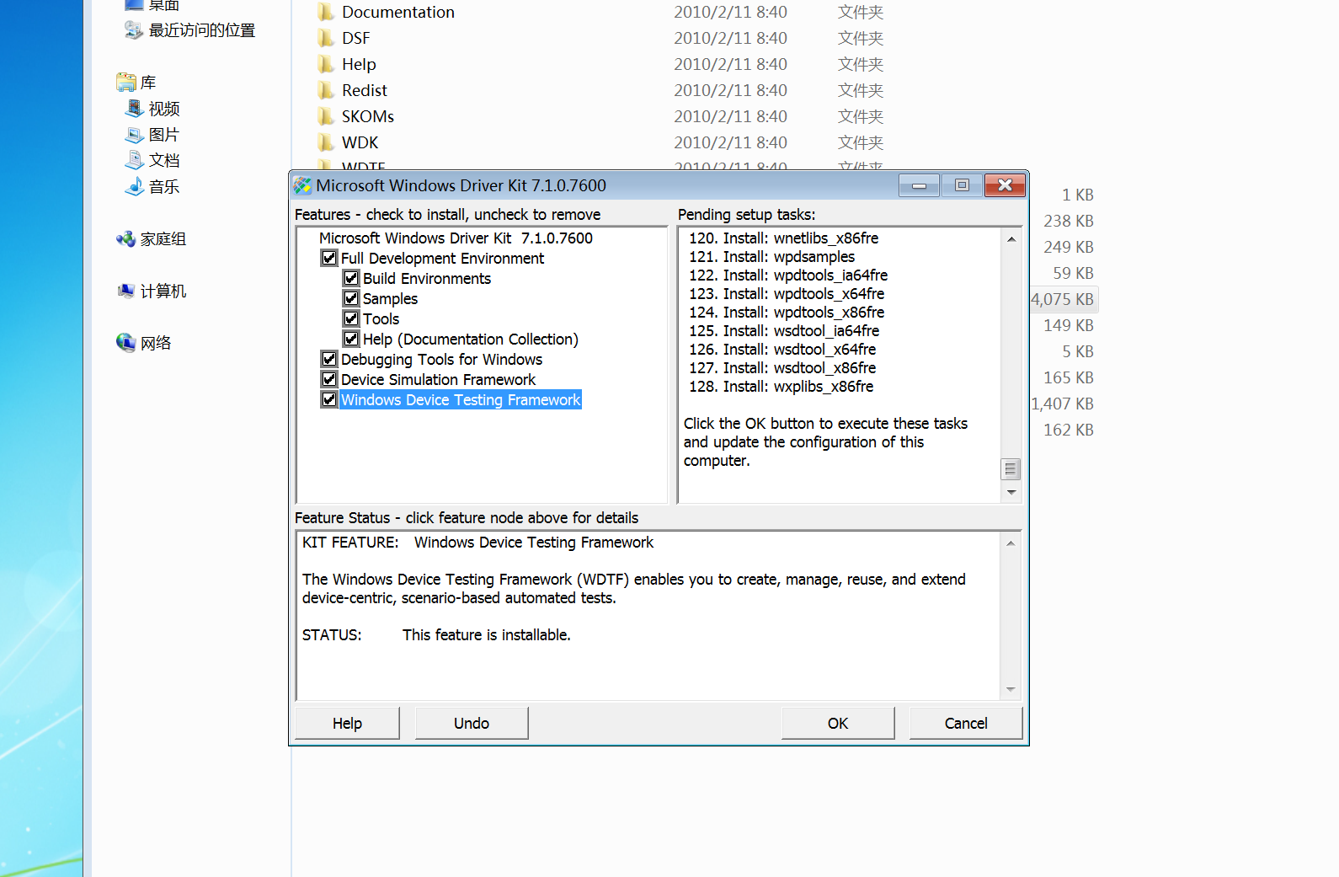Click the Redist folder name
This screenshot has width=1339, height=877.
[x=365, y=90]
